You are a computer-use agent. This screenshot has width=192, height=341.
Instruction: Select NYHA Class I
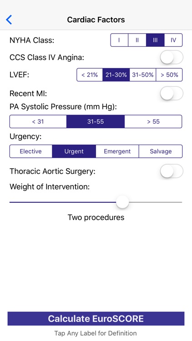(x=119, y=40)
